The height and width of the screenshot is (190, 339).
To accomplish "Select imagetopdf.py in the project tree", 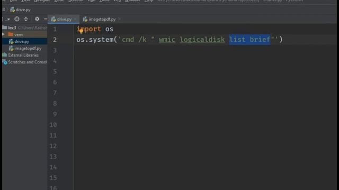I will [x=25, y=48].
